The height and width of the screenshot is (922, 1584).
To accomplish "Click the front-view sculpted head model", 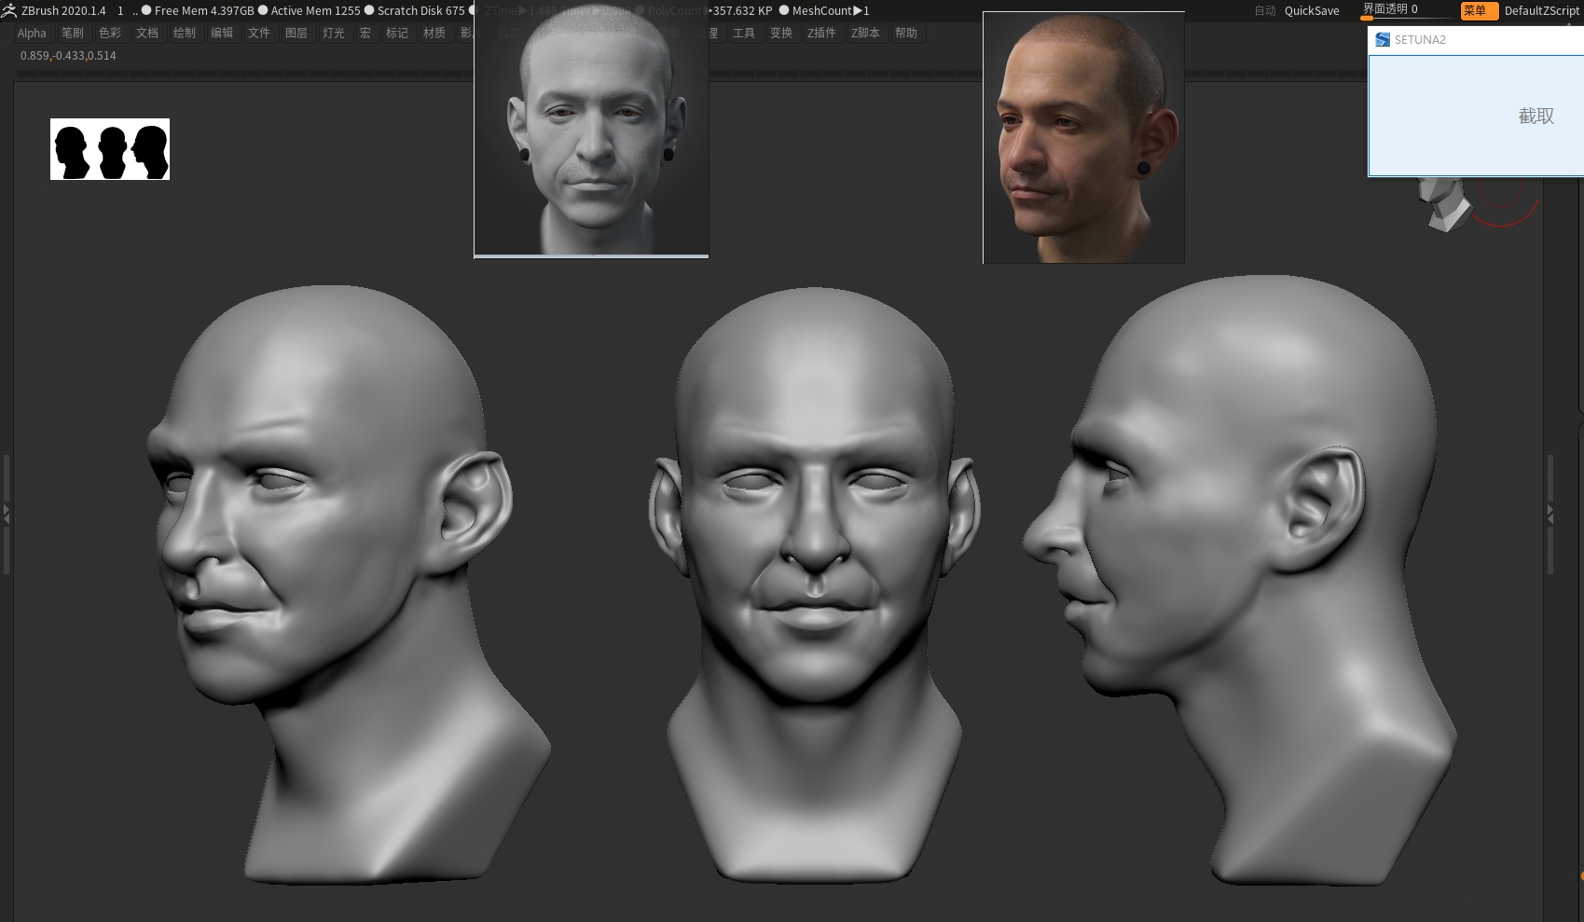I will pyautogui.click(x=815, y=585).
